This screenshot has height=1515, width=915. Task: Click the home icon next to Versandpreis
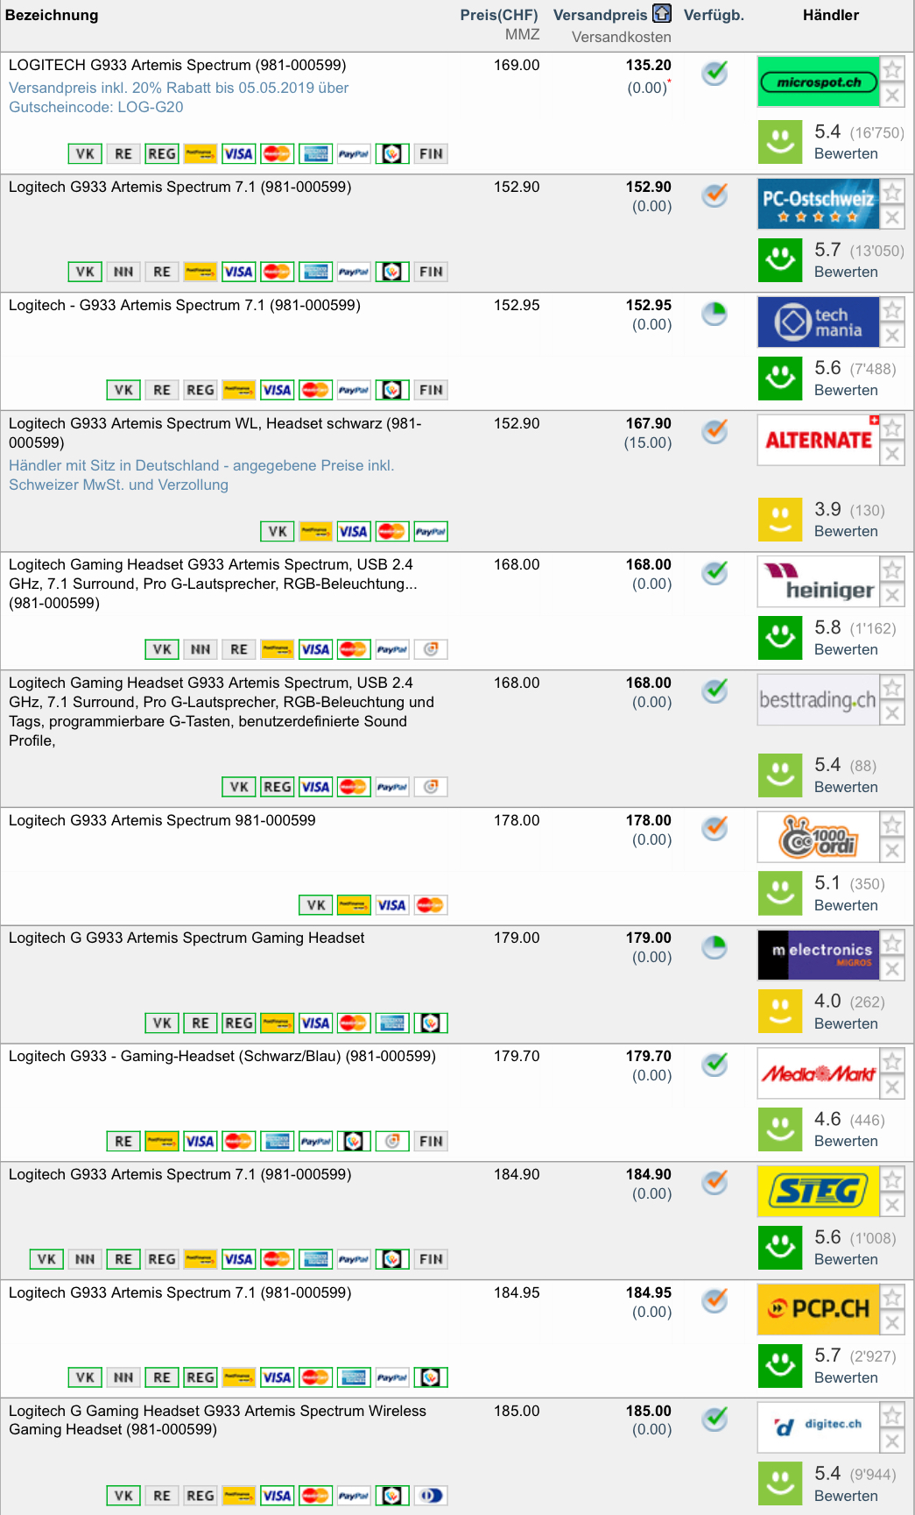click(x=662, y=14)
